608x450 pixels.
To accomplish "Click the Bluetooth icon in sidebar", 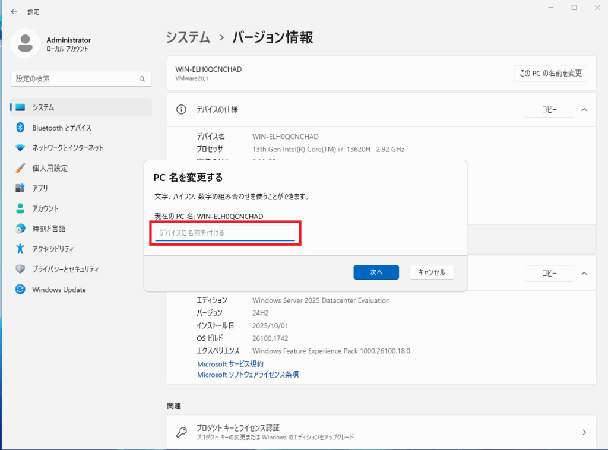I will (x=20, y=128).
